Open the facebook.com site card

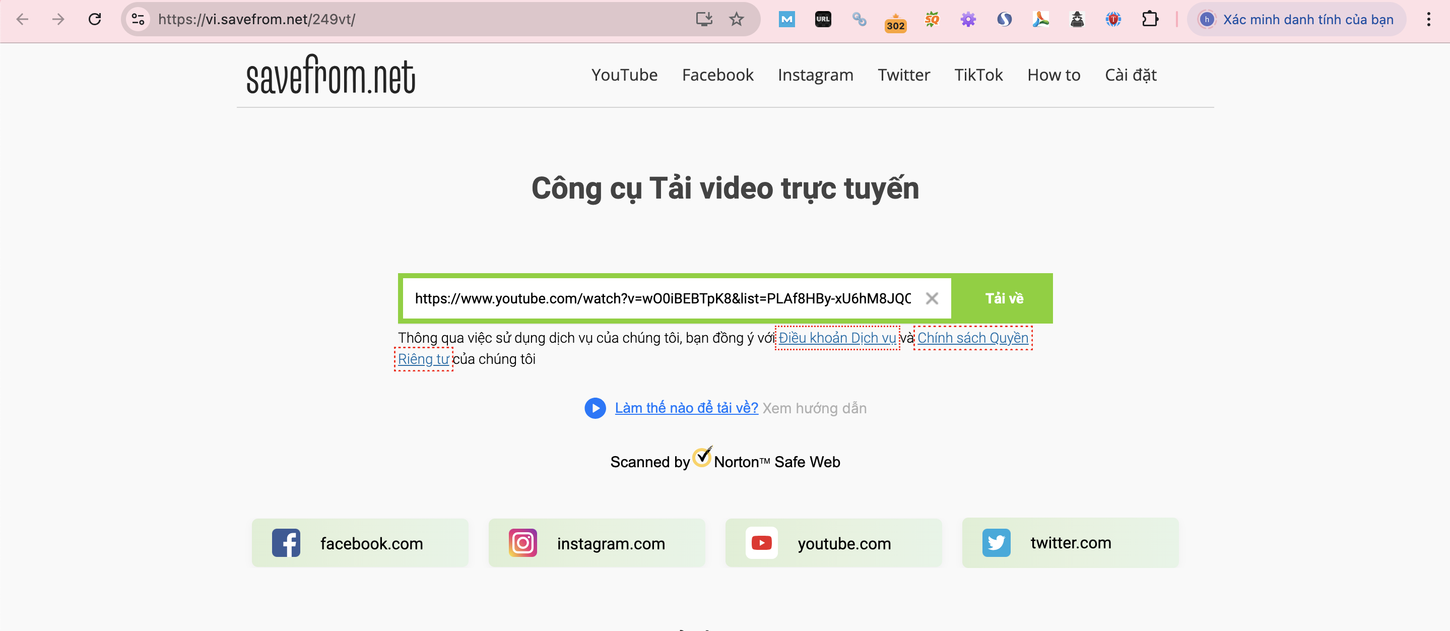[x=360, y=543]
